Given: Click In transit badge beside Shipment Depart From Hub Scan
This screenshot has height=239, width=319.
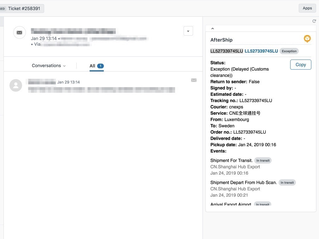Looking at the screenshot, I should pos(287,183).
